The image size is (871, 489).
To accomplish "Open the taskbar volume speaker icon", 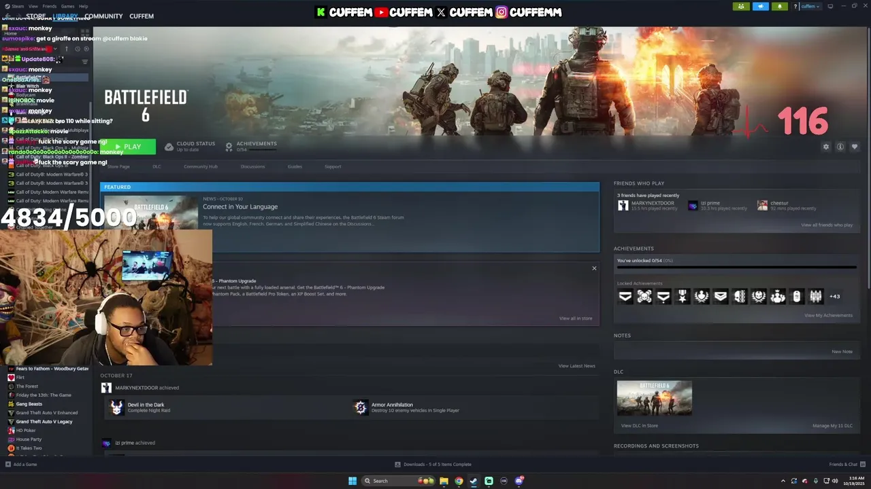I will 836,481.
